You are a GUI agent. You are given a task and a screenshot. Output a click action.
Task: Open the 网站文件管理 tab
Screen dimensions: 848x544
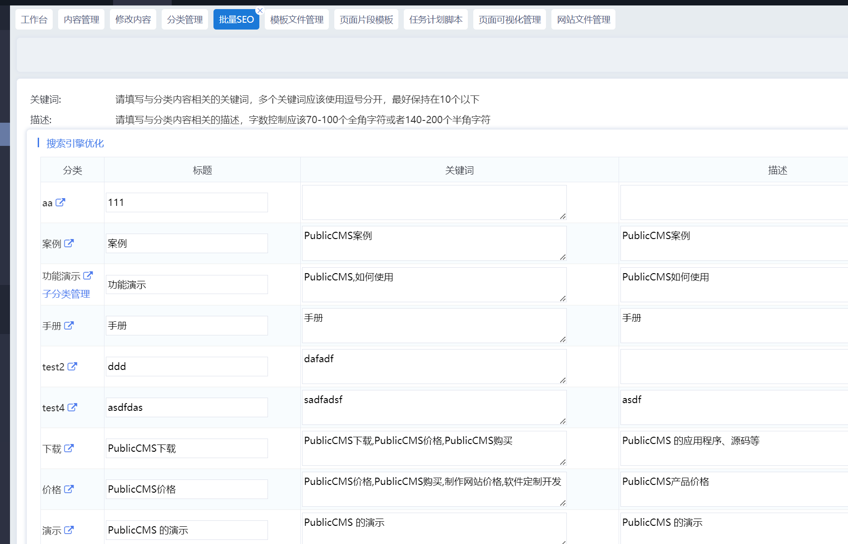coord(583,20)
